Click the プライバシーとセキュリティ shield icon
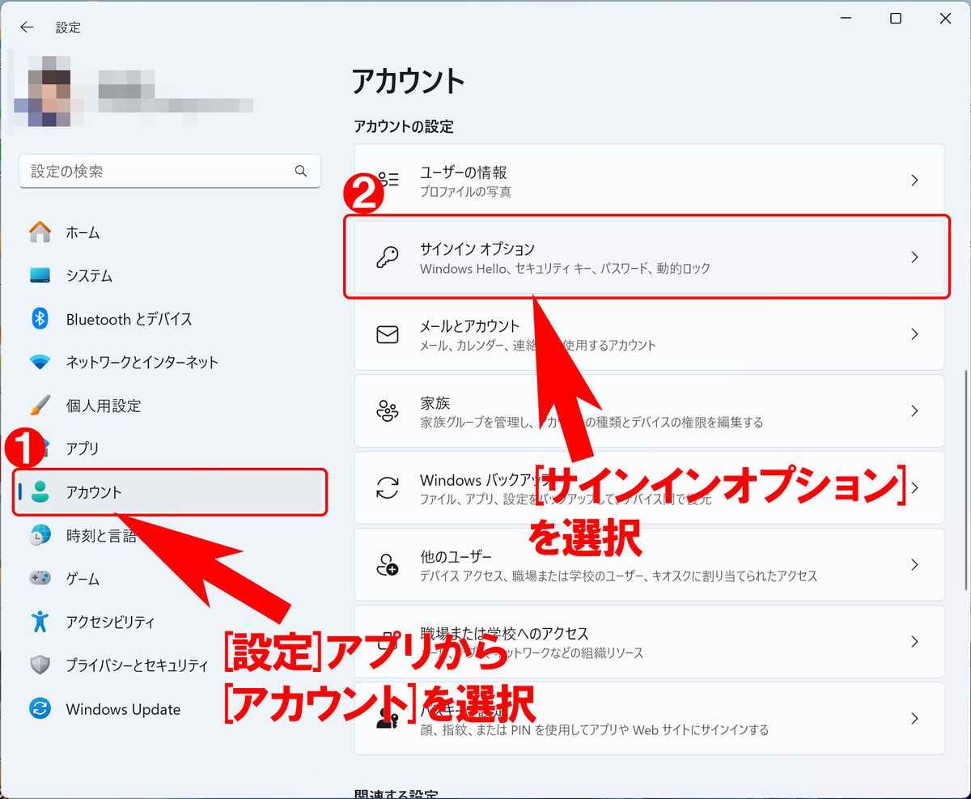 pos(40,665)
